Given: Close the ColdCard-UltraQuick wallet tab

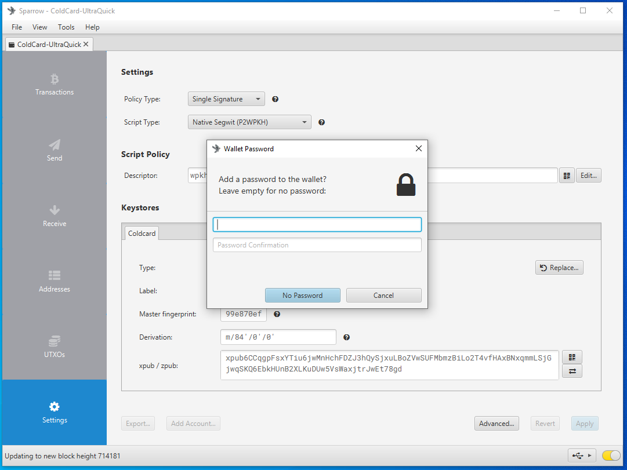Looking at the screenshot, I should click(x=86, y=45).
